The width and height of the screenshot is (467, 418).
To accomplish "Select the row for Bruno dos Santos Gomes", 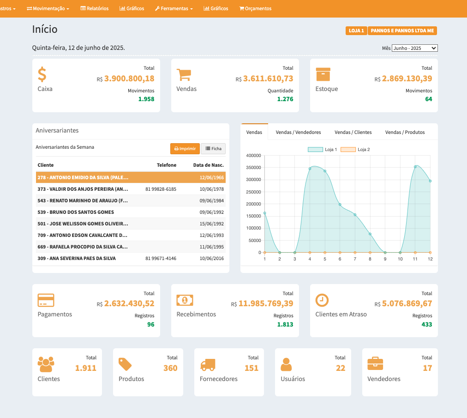I will click(x=131, y=212).
